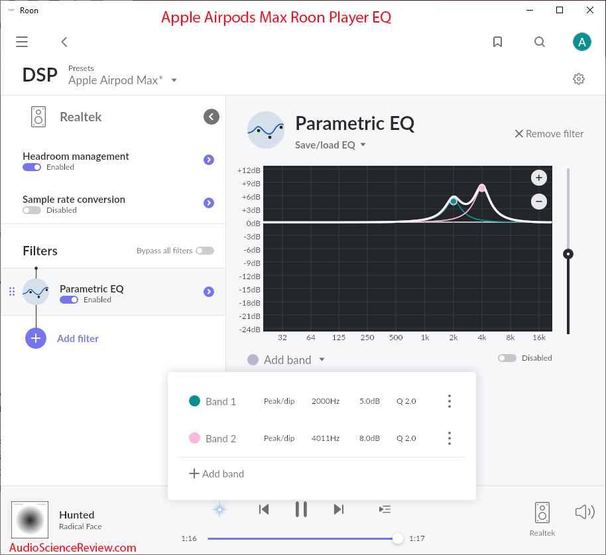Toggle Bypass all filters switch
606x555 pixels.
pyautogui.click(x=205, y=251)
